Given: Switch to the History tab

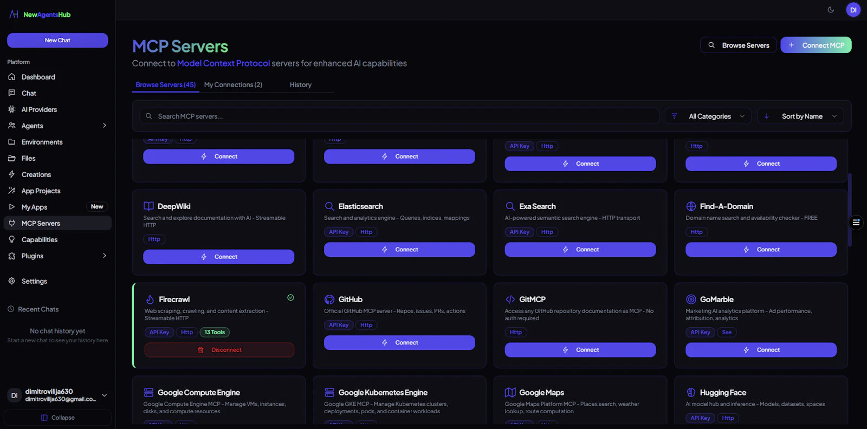Looking at the screenshot, I should [301, 85].
